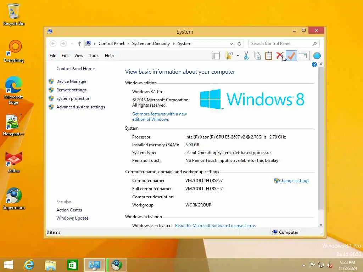Open Remote settings

point(71,90)
